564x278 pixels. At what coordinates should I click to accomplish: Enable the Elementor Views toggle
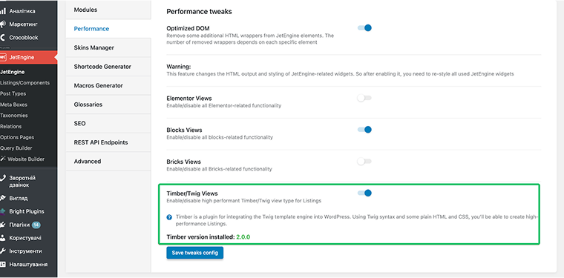tap(364, 98)
